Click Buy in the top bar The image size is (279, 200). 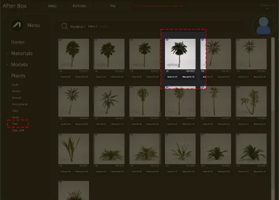113,6
